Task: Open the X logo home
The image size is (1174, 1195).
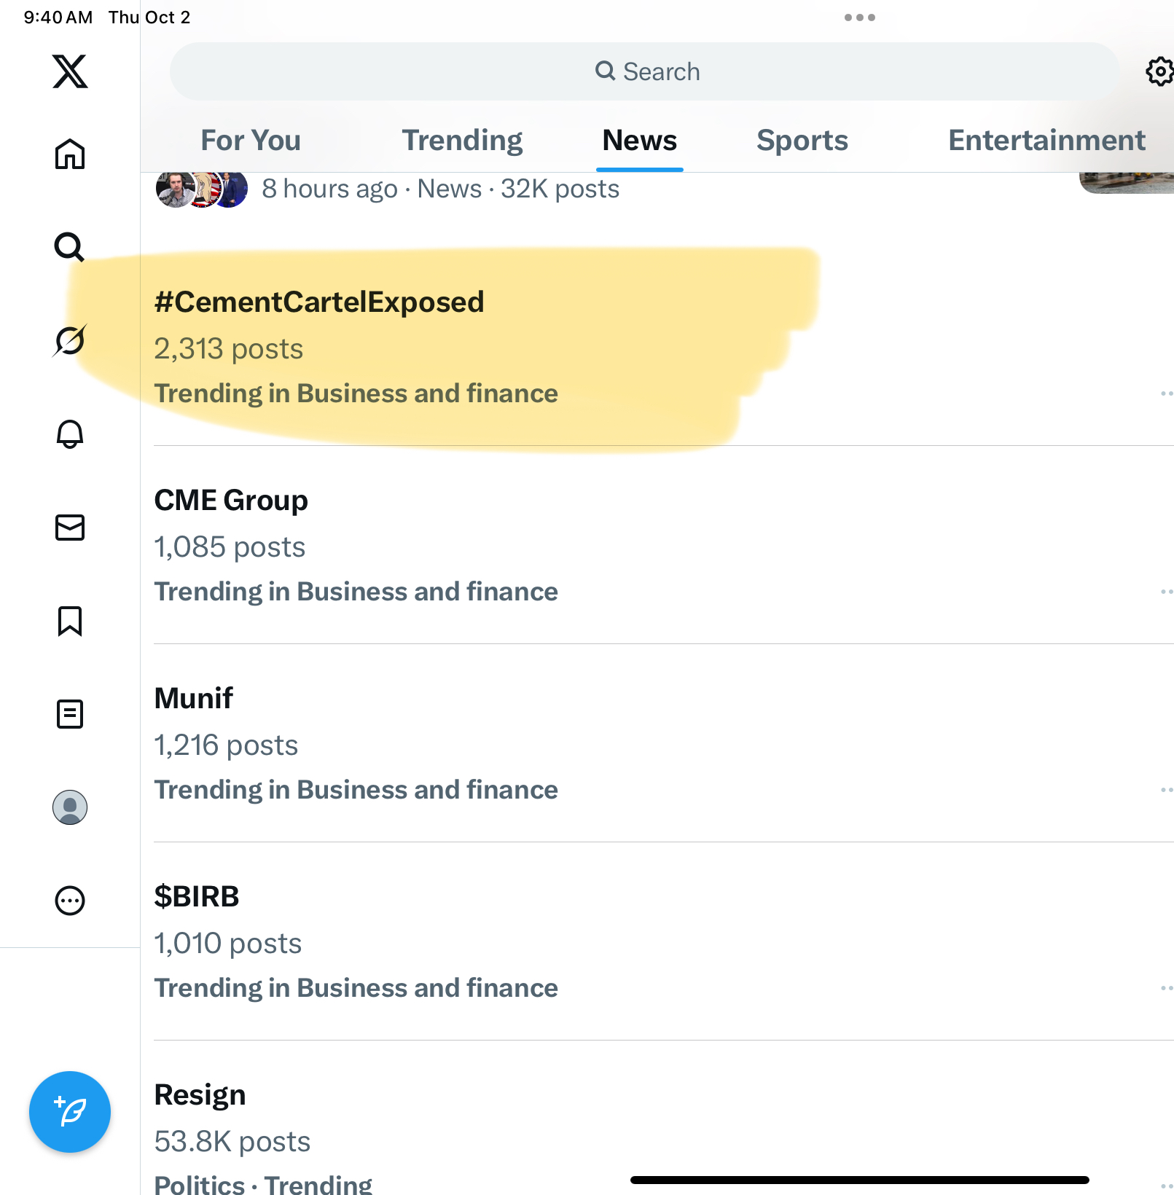Action: click(x=70, y=71)
